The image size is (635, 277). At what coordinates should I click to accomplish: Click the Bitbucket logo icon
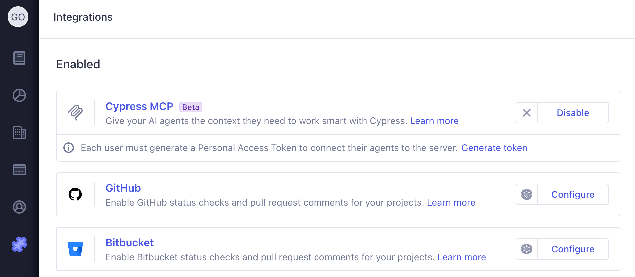tap(75, 249)
